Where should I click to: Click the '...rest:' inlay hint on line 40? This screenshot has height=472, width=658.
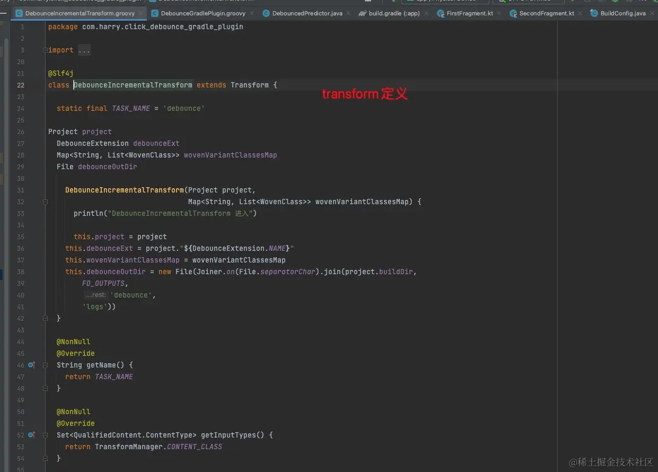pos(95,295)
